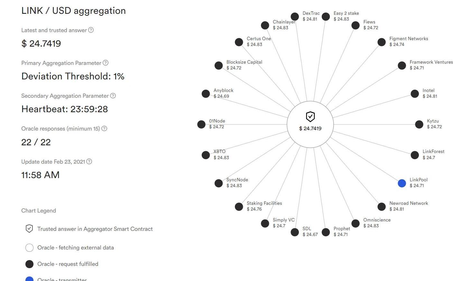Image resolution: width=472 pixels, height=281 pixels.
Task: Click the white fetching external data legend circle
Action: click(x=29, y=248)
